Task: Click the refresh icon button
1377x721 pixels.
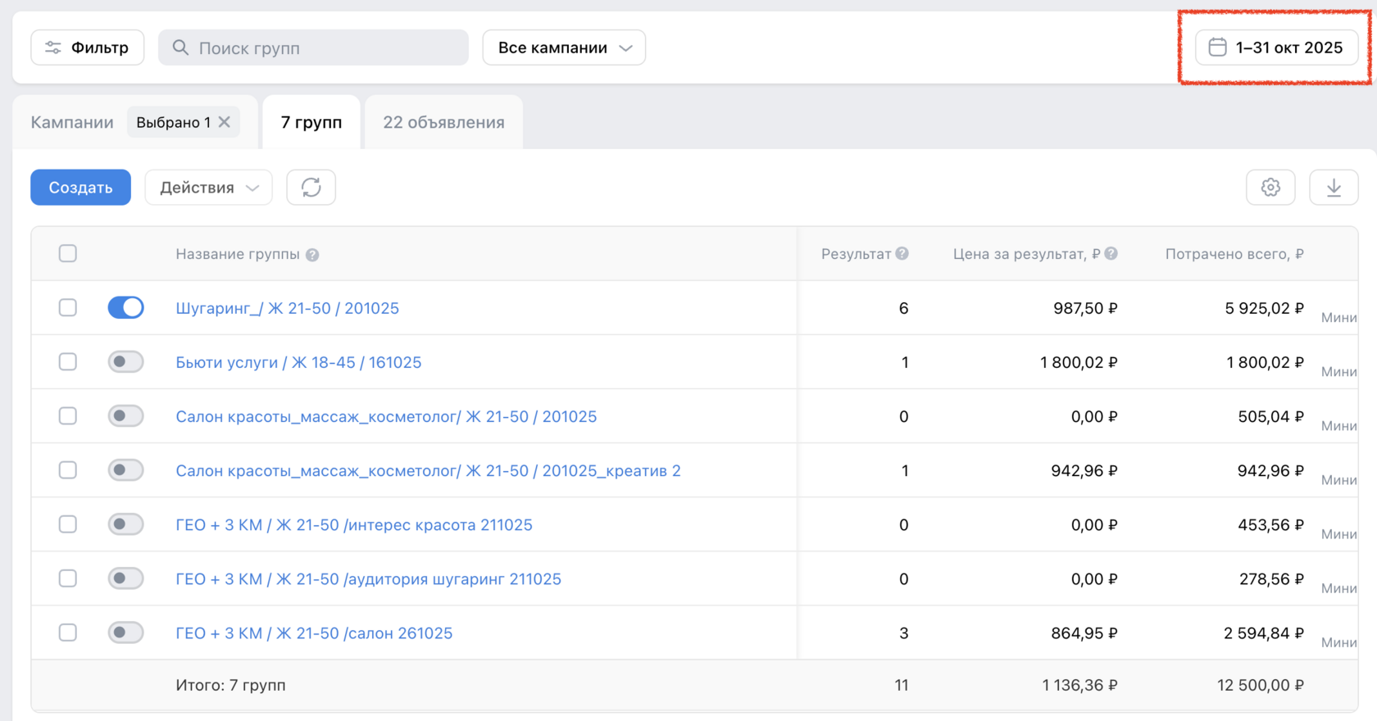Action: 311,188
